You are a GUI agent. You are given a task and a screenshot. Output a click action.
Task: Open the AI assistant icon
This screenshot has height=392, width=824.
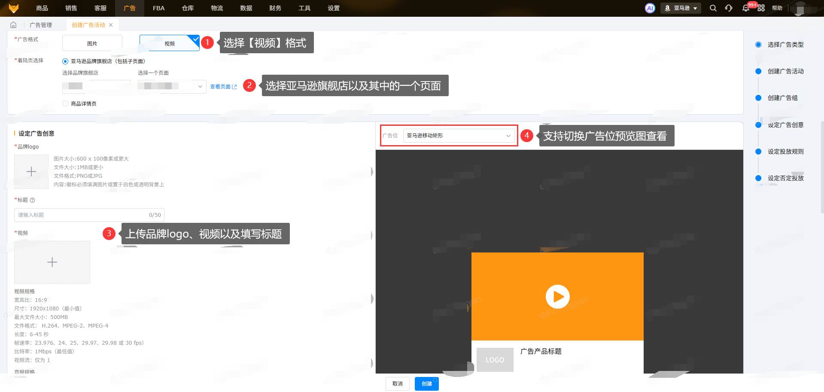click(x=650, y=8)
